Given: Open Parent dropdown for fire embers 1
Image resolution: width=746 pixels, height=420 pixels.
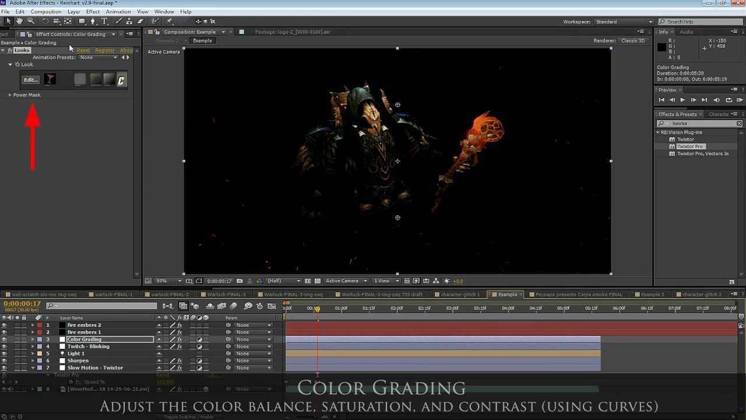Looking at the screenshot, I should point(254,332).
